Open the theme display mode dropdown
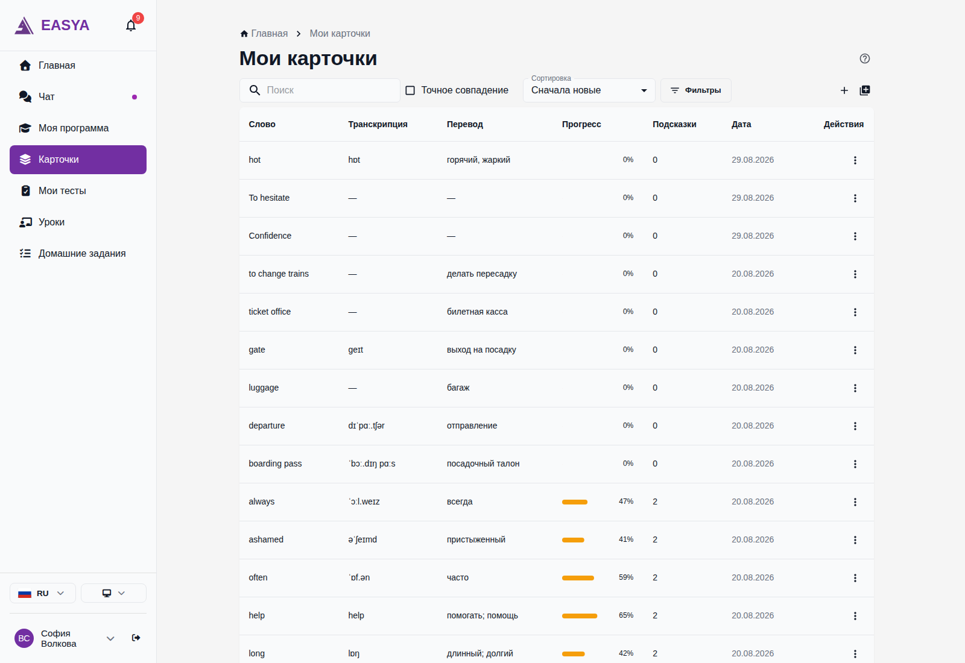The height and width of the screenshot is (663, 965). [x=113, y=593]
